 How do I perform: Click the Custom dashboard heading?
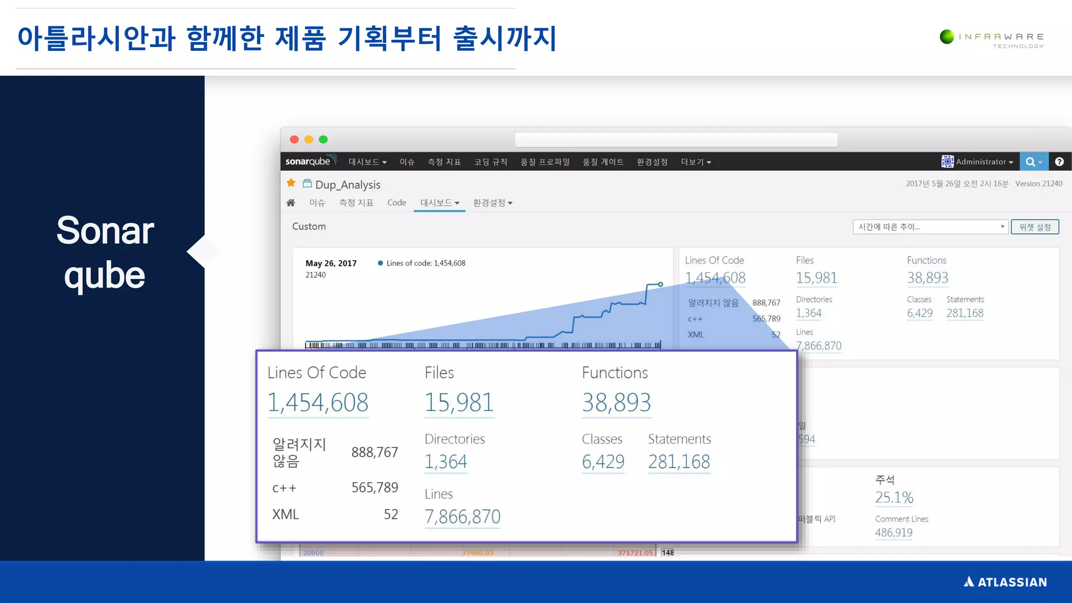click(x=309, y=226)
